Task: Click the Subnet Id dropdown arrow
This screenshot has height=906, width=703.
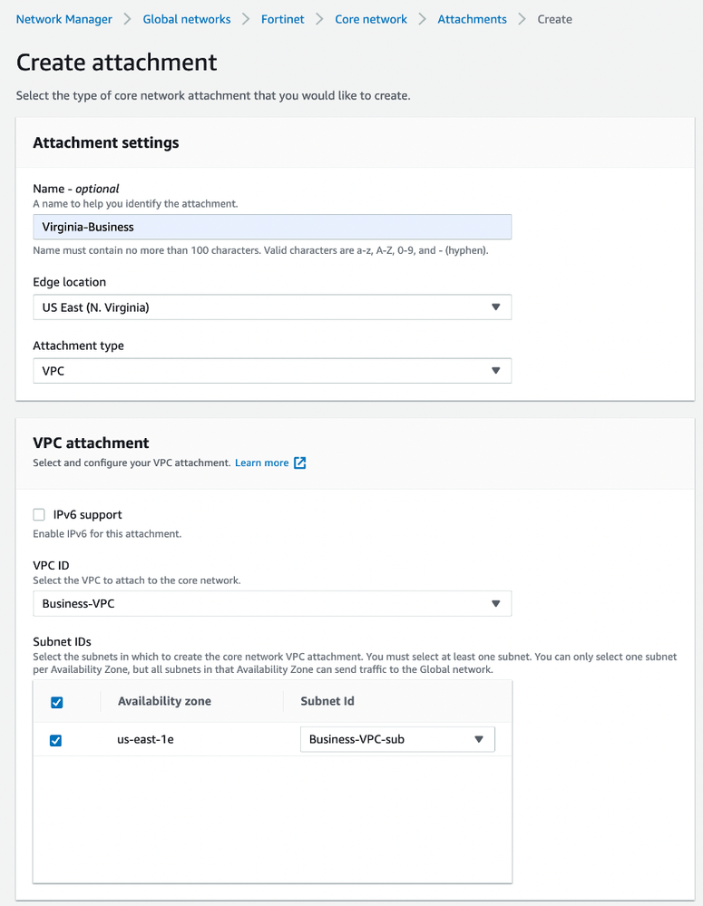Action: (x=479, y=739)
